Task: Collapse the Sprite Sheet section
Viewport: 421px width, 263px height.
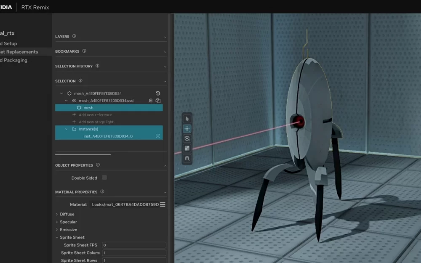Action: click(71, 237)
